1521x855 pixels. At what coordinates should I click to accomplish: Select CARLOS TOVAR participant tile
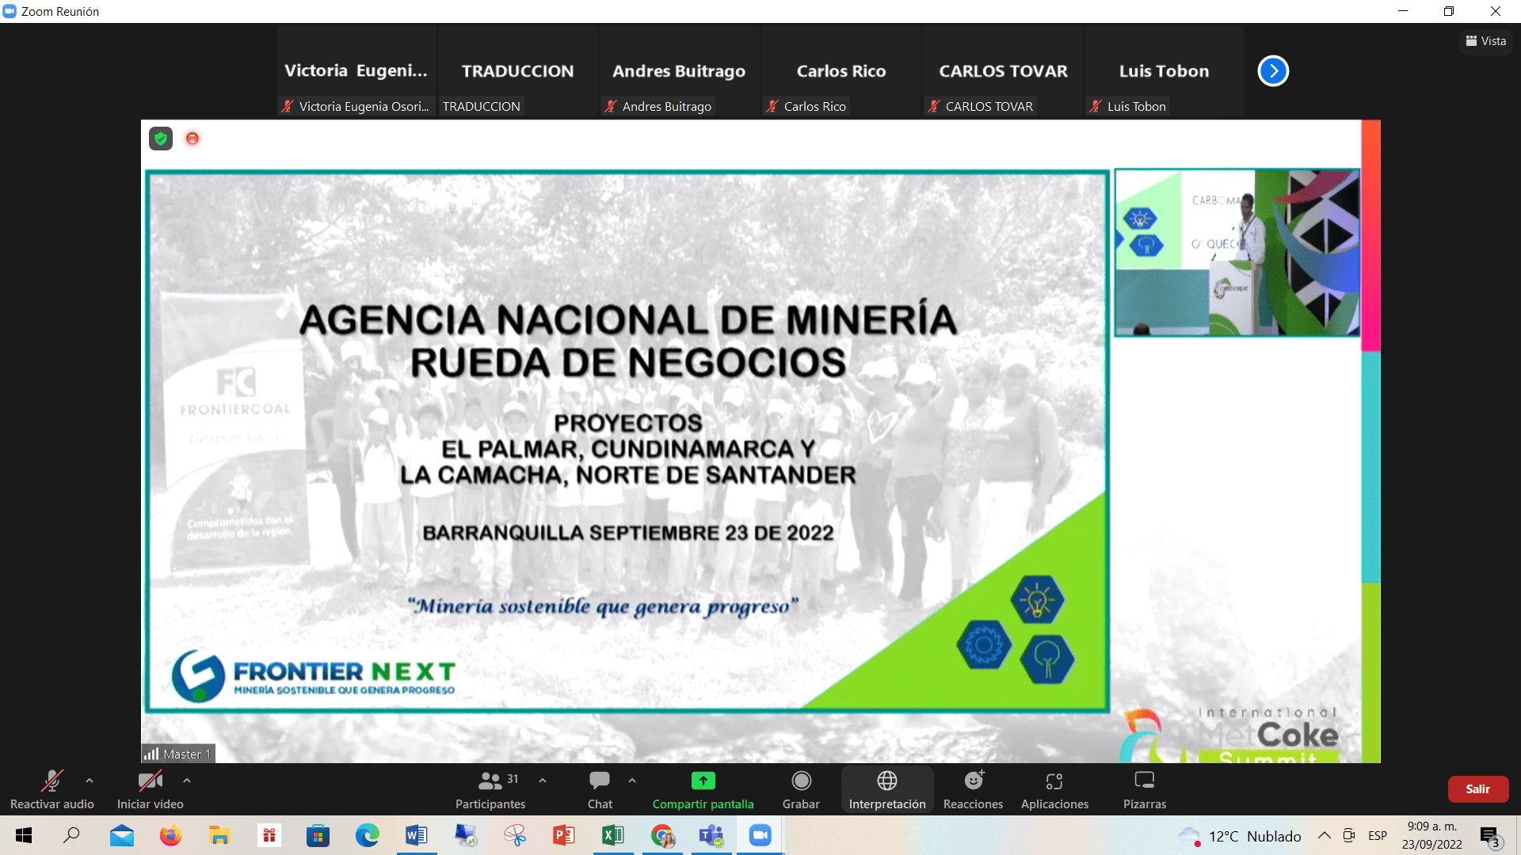pos(1003,71)
